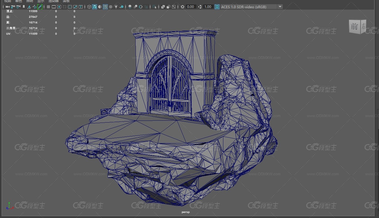Open the 着色 (Shading) panel menu

(18, 1)
